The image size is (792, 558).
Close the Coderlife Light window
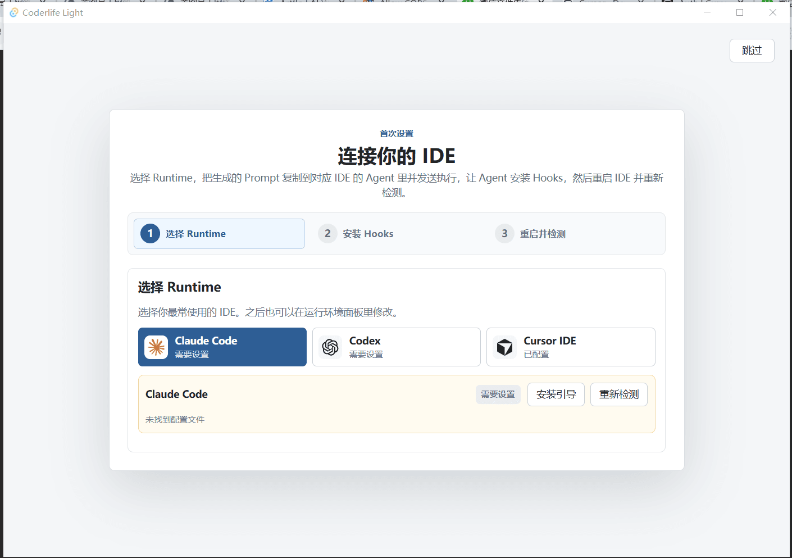[x=773, y=12]
